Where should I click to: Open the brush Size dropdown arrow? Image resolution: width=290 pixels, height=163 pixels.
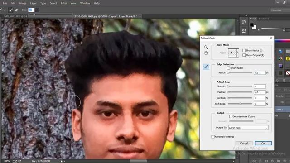coord(37,10)
